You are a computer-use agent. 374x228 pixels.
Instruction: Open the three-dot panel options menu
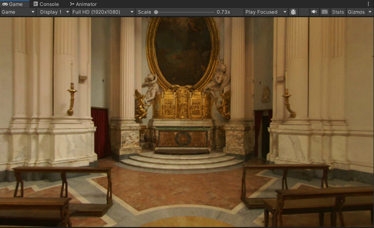point(368,4)
